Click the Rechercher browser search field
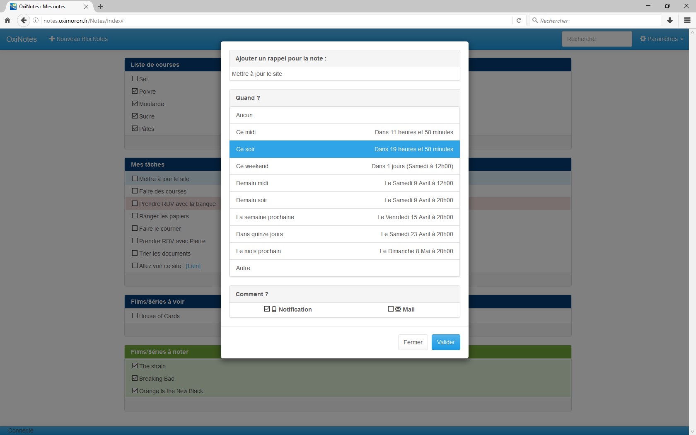The height and width of the screenshot is (435, 696). pyautogui.click(x=595, y=20)
